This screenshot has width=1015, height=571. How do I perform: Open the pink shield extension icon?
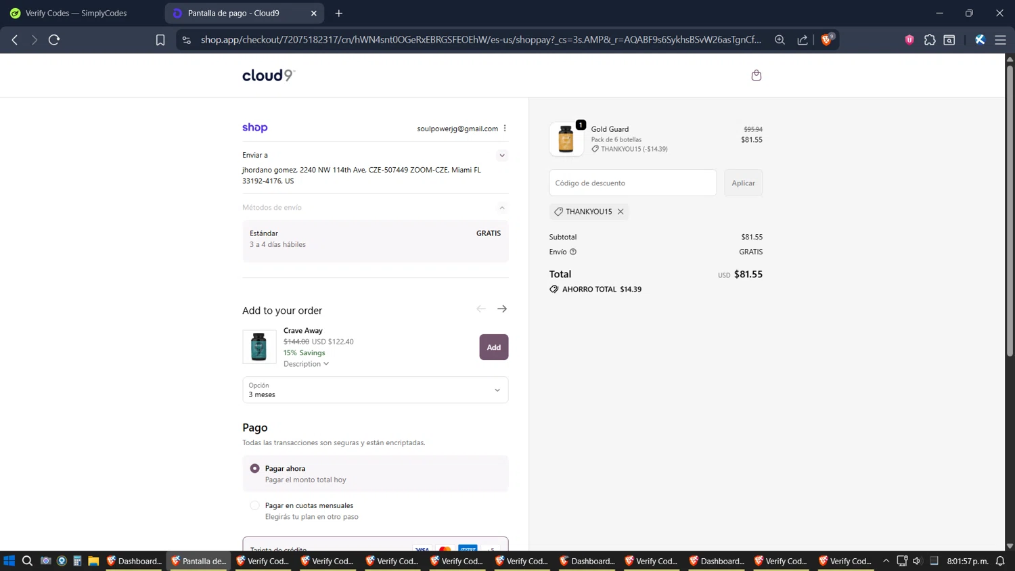click(909, 40)
